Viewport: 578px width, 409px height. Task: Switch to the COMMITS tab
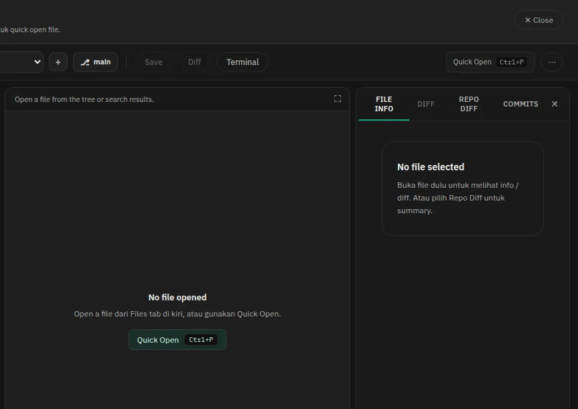(x=520, y=104)
